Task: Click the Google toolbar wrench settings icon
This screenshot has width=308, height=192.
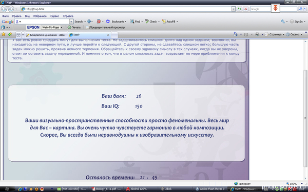Action: tap(283, 22)
